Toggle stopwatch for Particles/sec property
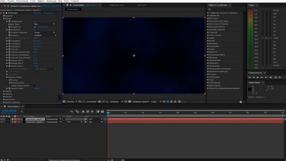This screenshot has height=161, width=286. click(x=9, y=21)
